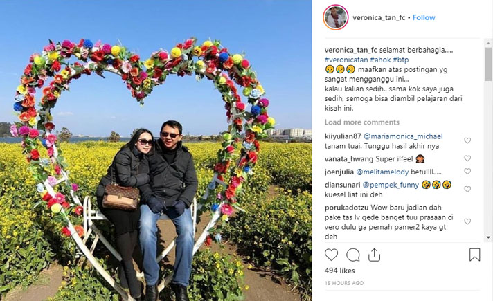Open the #btp hashtag link
Image resolution: width=493 pixels, height=301 pixels.
tap(400, 60)
